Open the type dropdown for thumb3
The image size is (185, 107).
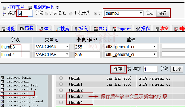(x=52, y=47)
